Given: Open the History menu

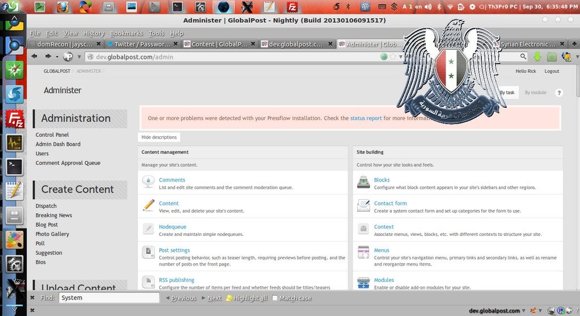Looking at the screenshot, I should (94, 33).
